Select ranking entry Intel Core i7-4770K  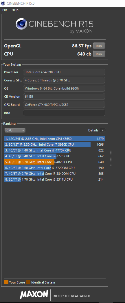pos(55,150)
